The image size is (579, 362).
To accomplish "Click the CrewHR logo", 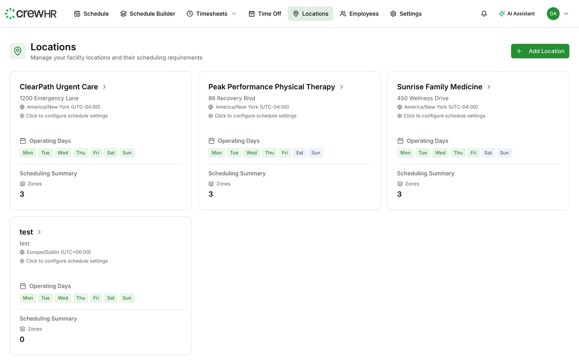I will click(31, 14).
